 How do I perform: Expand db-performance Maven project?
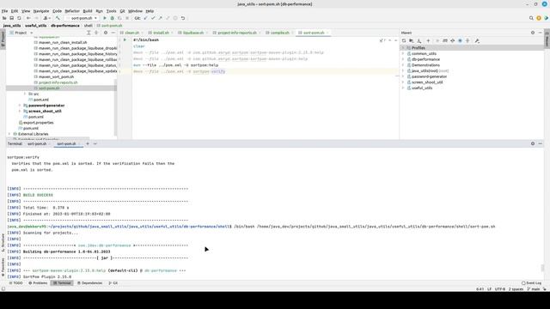click(x=403, y=59)
